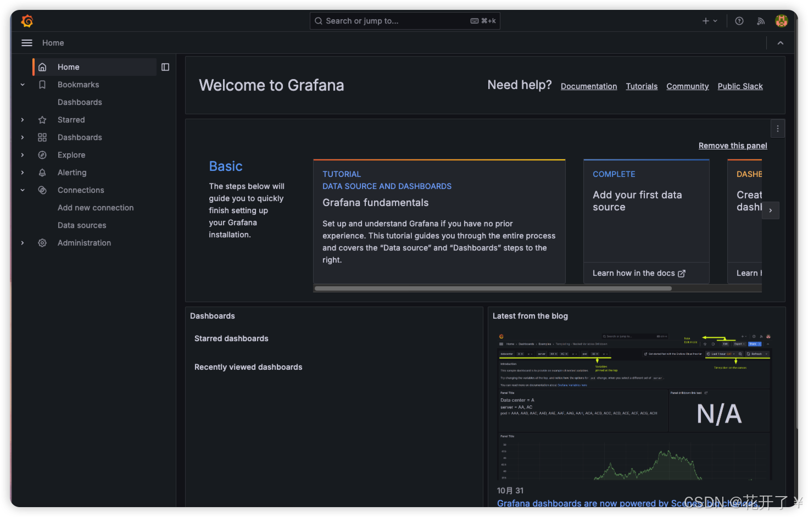The width and height of the screenshot is (808, 517).
Task: Open the panel three-dot menu icon
Action: [x=778, y=129]
